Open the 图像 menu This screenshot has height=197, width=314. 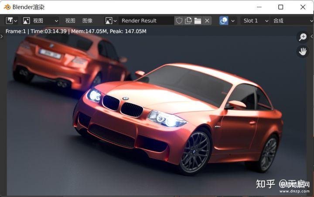click(88, 20)
